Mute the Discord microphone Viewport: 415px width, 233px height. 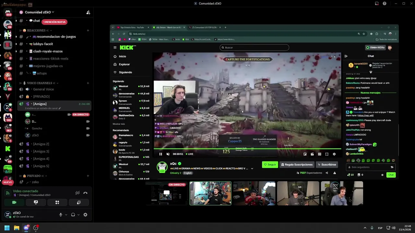[x=61, y=215]
